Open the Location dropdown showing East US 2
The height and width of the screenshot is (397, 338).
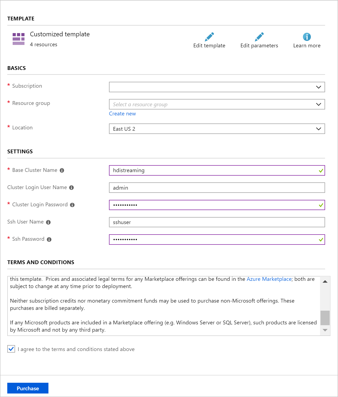pos(217,129)
